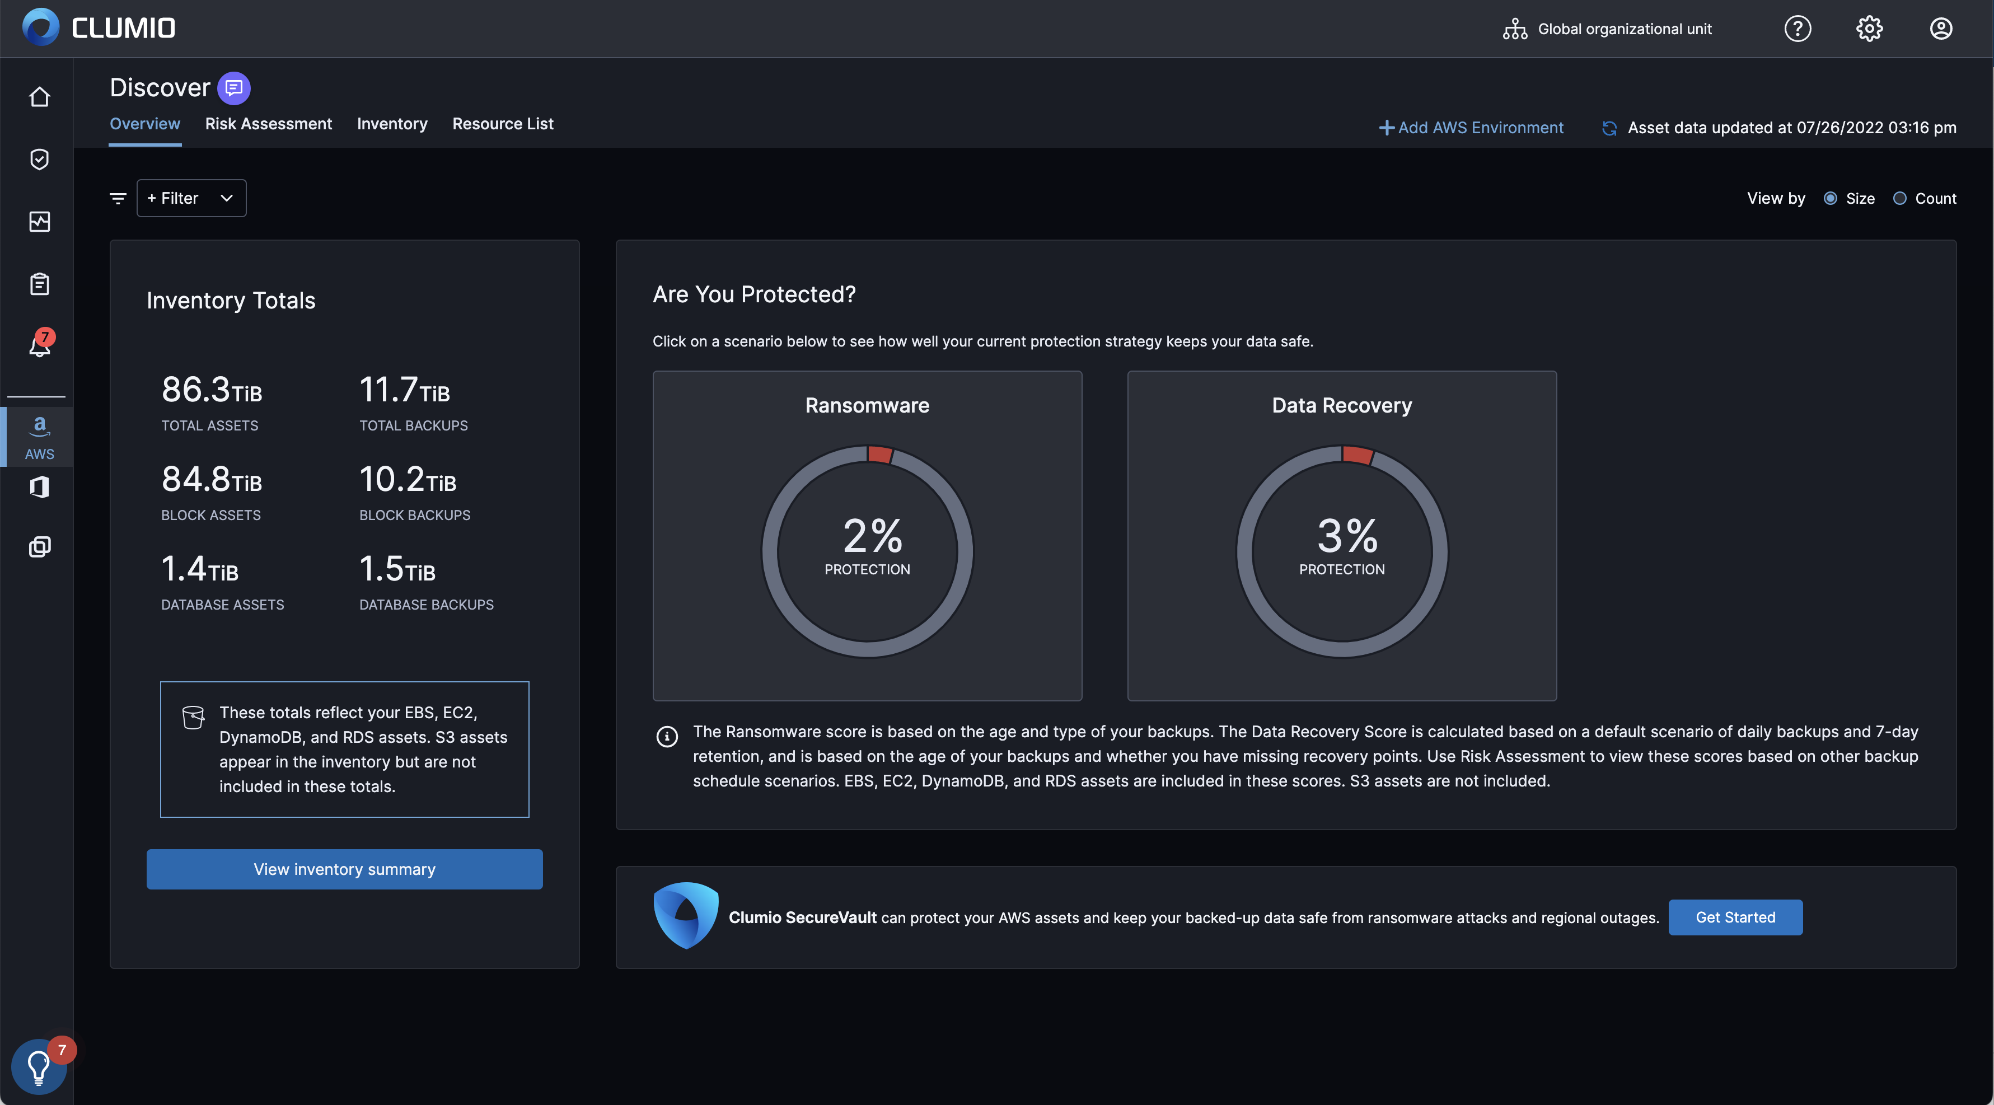Open the Data Recovery scenario card
1994x1105 pixels.
(x=1341, y=536)
